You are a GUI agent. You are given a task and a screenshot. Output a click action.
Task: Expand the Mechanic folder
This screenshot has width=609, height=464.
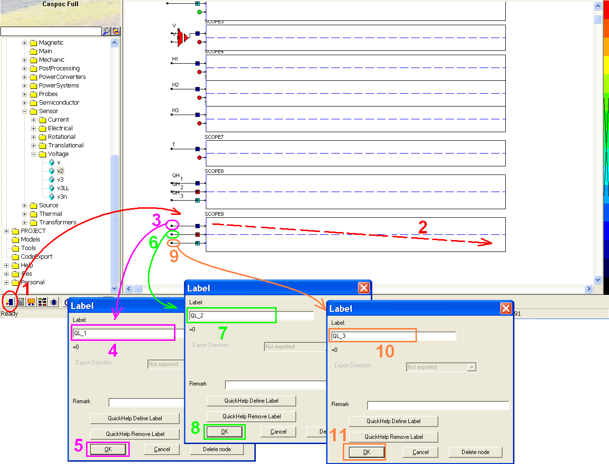click(25, 60)
